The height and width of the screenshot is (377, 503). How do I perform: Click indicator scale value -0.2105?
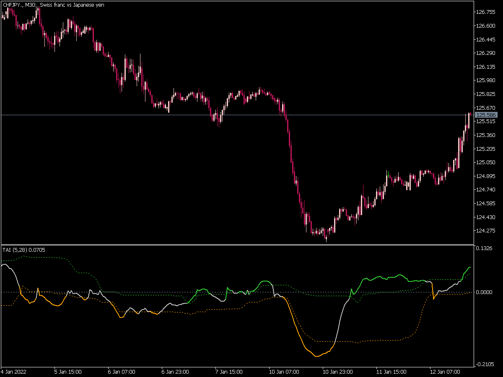click(485, 364)
